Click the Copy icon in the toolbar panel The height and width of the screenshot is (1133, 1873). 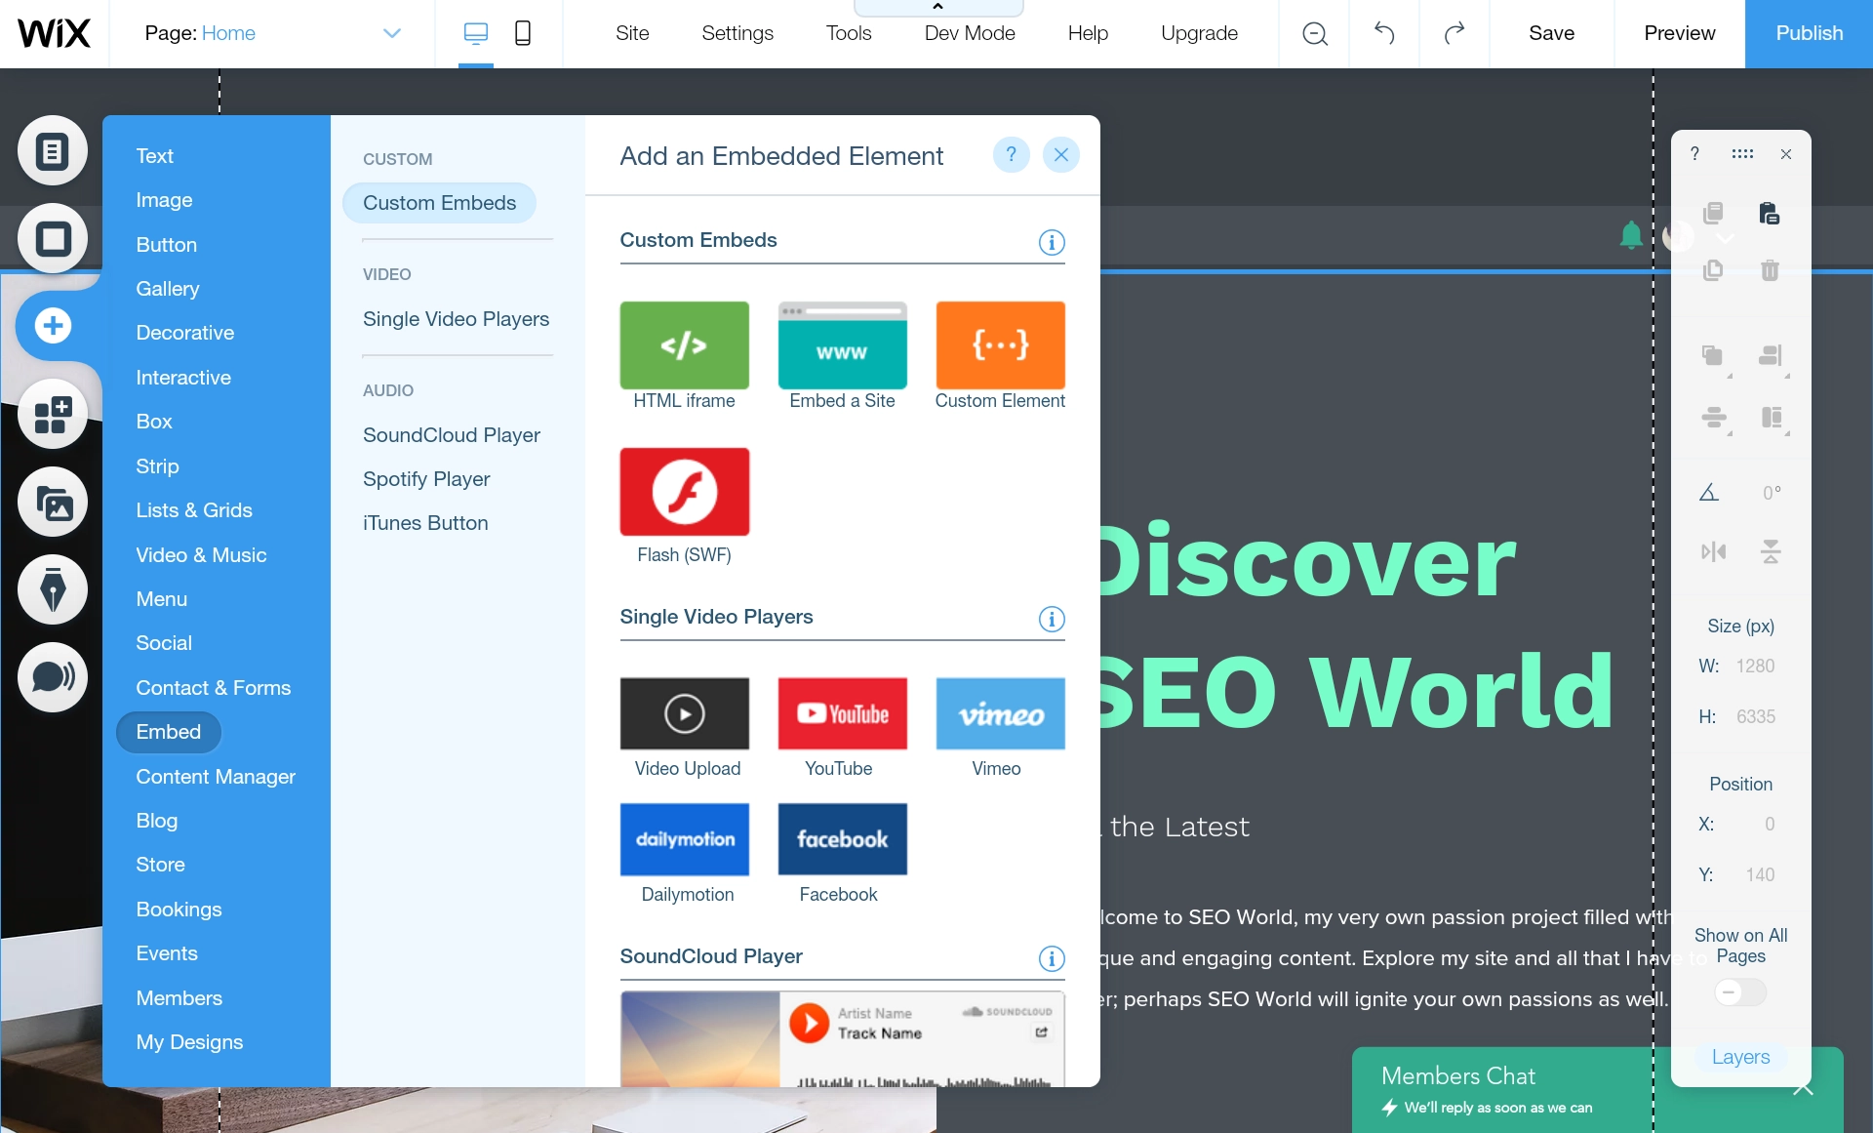1712,214
